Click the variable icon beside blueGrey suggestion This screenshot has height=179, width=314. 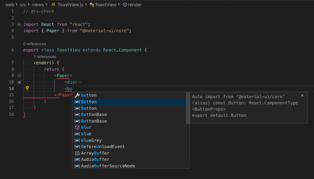coord(77,140)
